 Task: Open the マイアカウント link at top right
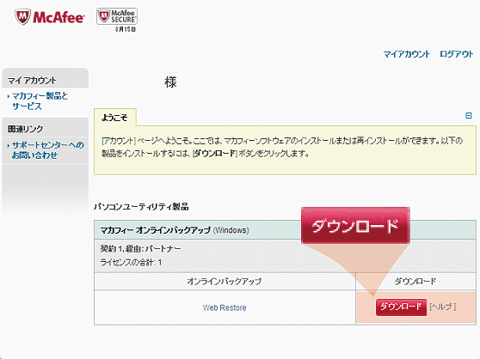tap(407, 54)
